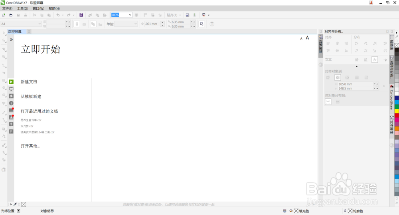The width and height of the screenshot is (399, 215).
Task: Open the info icon in welcome sidebar
Action: pos(11,103)
